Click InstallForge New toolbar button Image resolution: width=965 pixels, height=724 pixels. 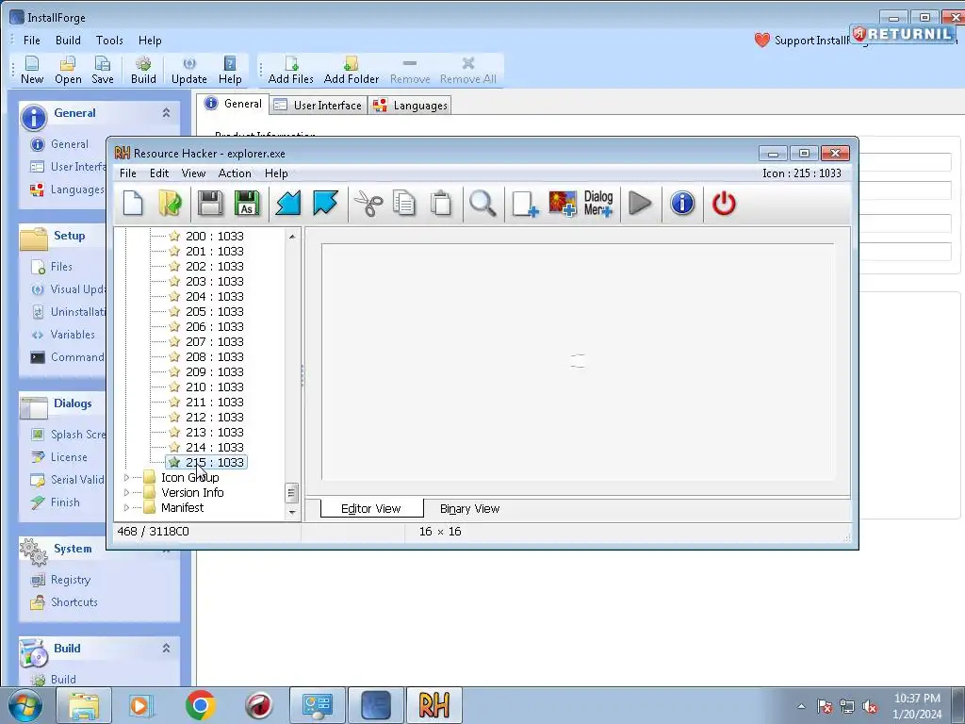point(32,70)
